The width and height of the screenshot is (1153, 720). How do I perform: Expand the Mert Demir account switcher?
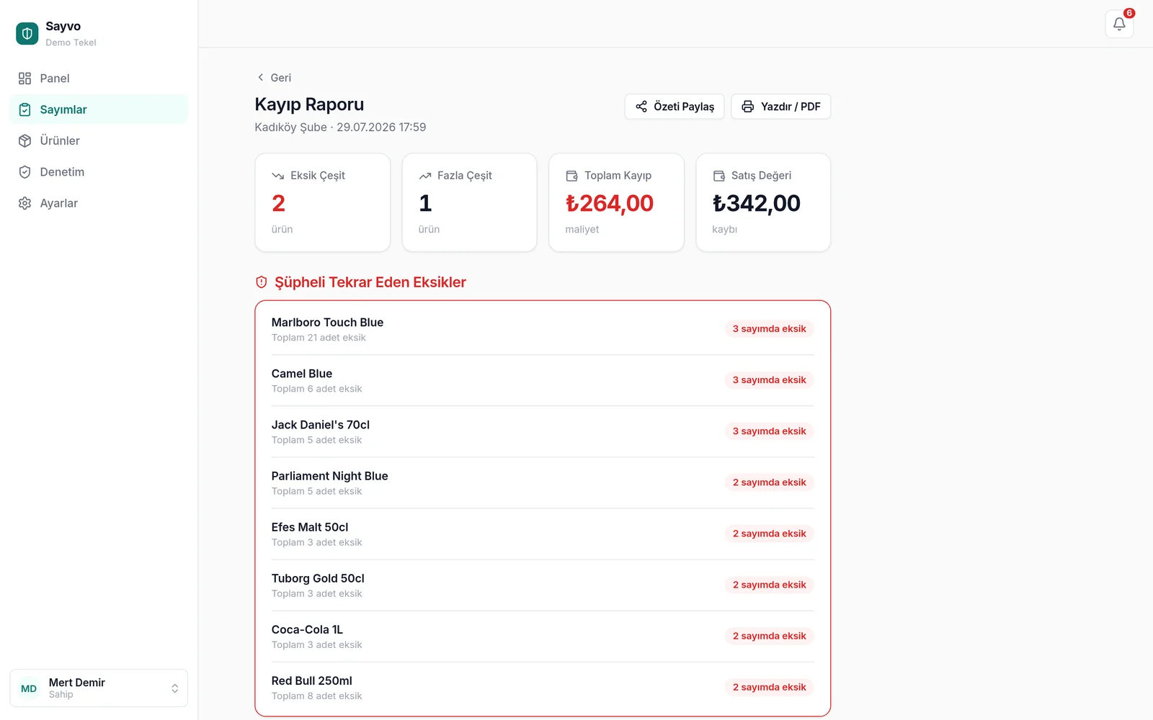click(99, 688)
